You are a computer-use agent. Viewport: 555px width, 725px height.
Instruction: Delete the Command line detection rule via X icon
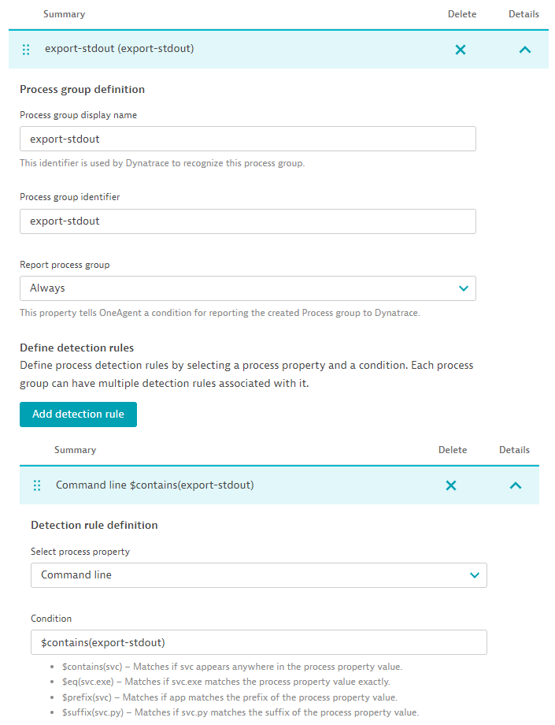451,485
